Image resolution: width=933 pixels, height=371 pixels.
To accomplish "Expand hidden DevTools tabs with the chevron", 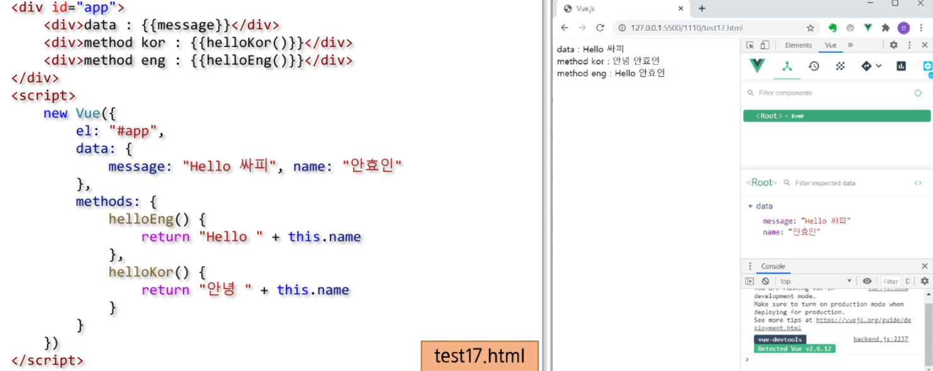I will click(850, 45).
